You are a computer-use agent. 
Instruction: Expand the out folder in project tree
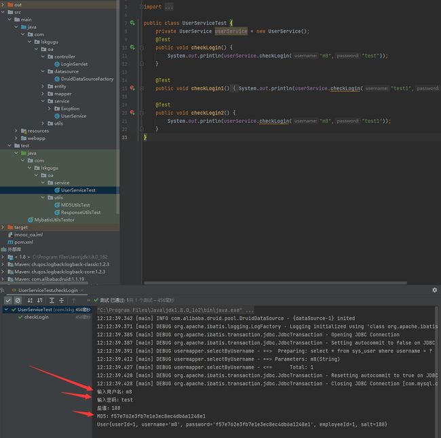pos(3,5)
